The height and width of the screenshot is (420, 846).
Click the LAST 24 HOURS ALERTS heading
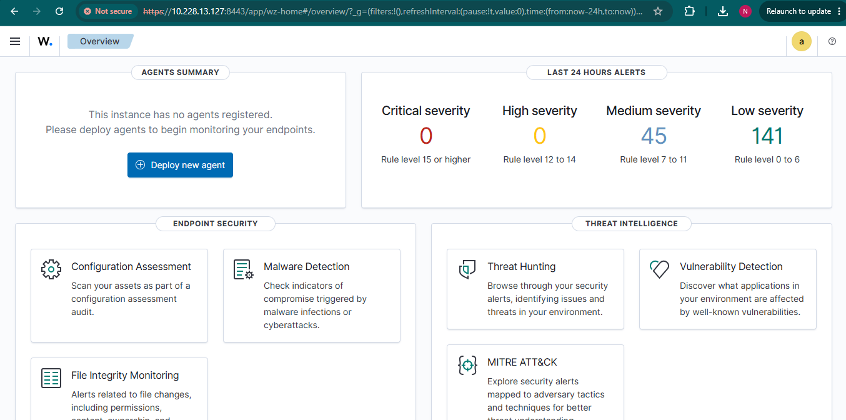point(597,72)
